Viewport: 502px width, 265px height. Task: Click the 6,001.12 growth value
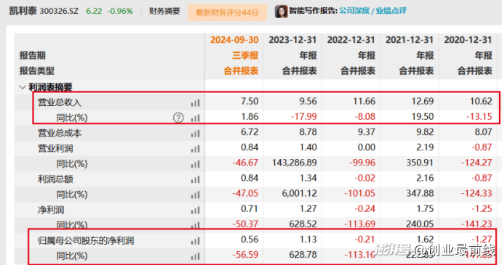pos(299,193)
